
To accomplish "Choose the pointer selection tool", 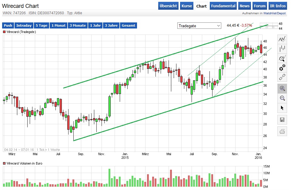I will tap(282, 108).
